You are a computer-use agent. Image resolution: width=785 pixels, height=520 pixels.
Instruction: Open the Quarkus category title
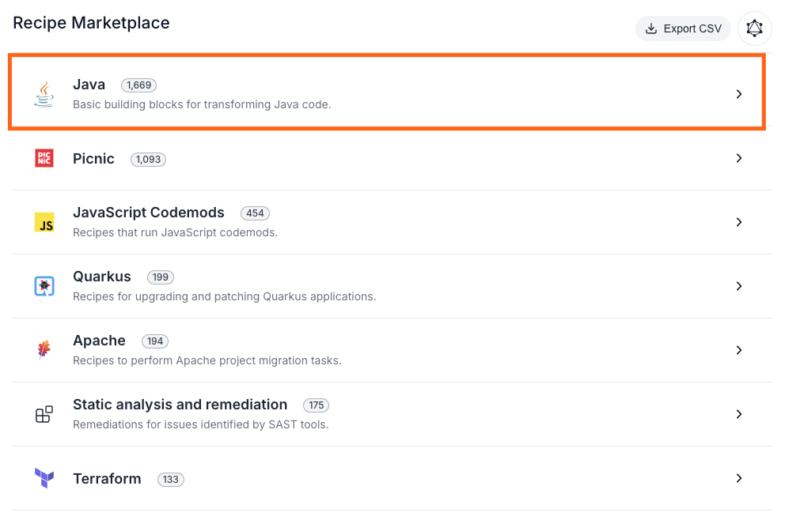102,277
